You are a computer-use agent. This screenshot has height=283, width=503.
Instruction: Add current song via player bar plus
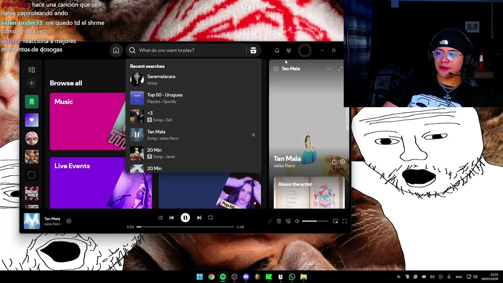[x=69, y=221]
